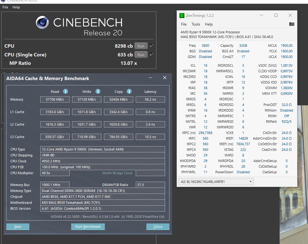Click the 13.07 x MP Ratio value

129,63
